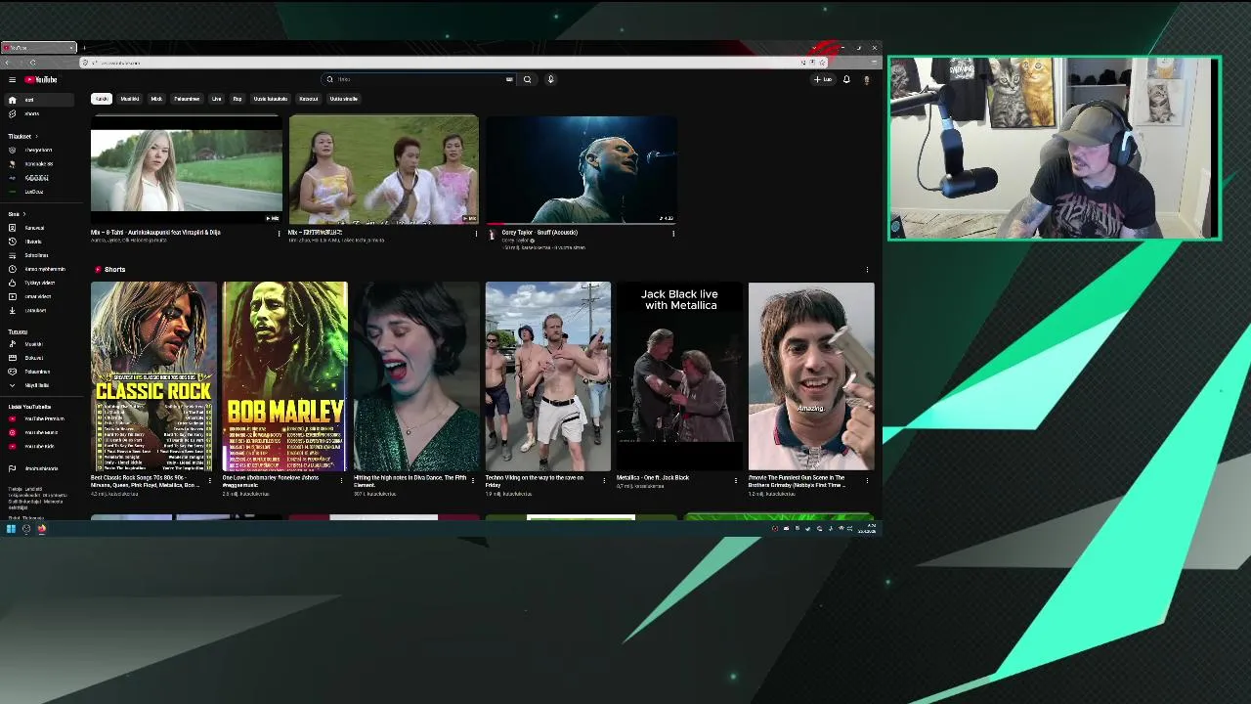Expand Näytä lisää under Tutustu
The height and width of the screenshot is (704, 1251).
pyautogui.click(x=37, y=385)
